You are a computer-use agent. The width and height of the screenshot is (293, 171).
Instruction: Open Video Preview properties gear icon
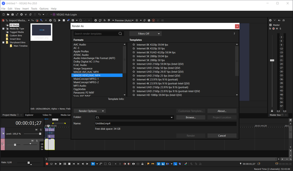96,20
